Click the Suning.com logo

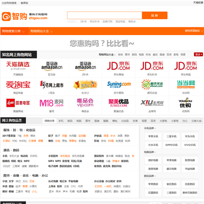119,84
